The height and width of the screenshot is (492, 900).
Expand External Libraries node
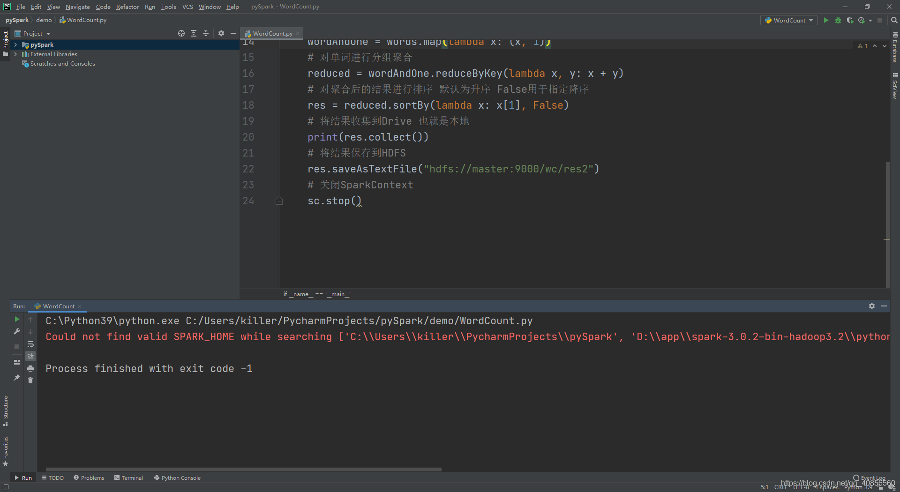(15, 54)
